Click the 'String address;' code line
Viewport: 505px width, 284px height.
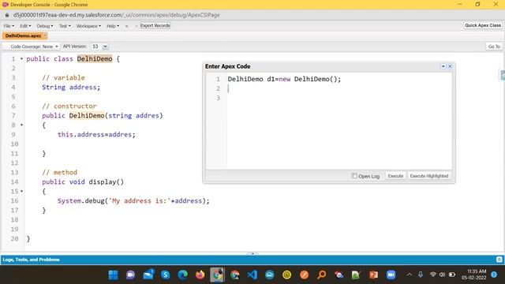tap(71, 88)
